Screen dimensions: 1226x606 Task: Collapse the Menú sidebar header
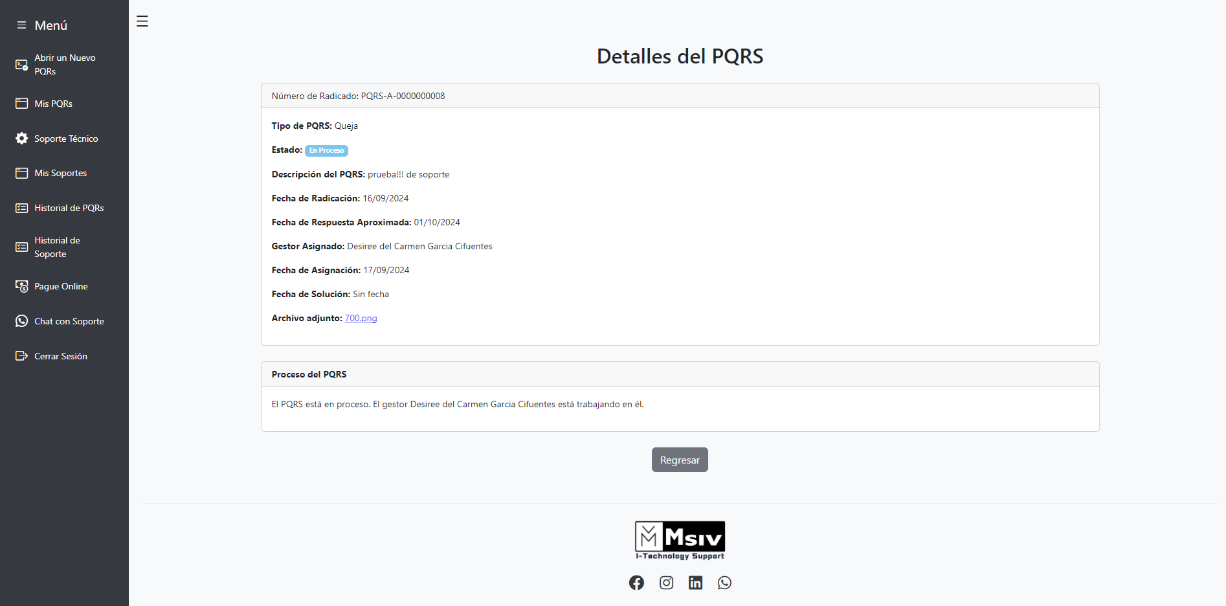(x=43, y=25)
